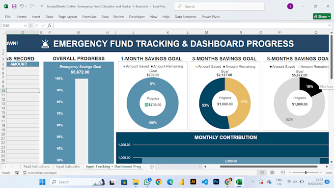Click the Cancel entry X icon
The height and width of the screenshot is (188, 334).
point(37,26)
